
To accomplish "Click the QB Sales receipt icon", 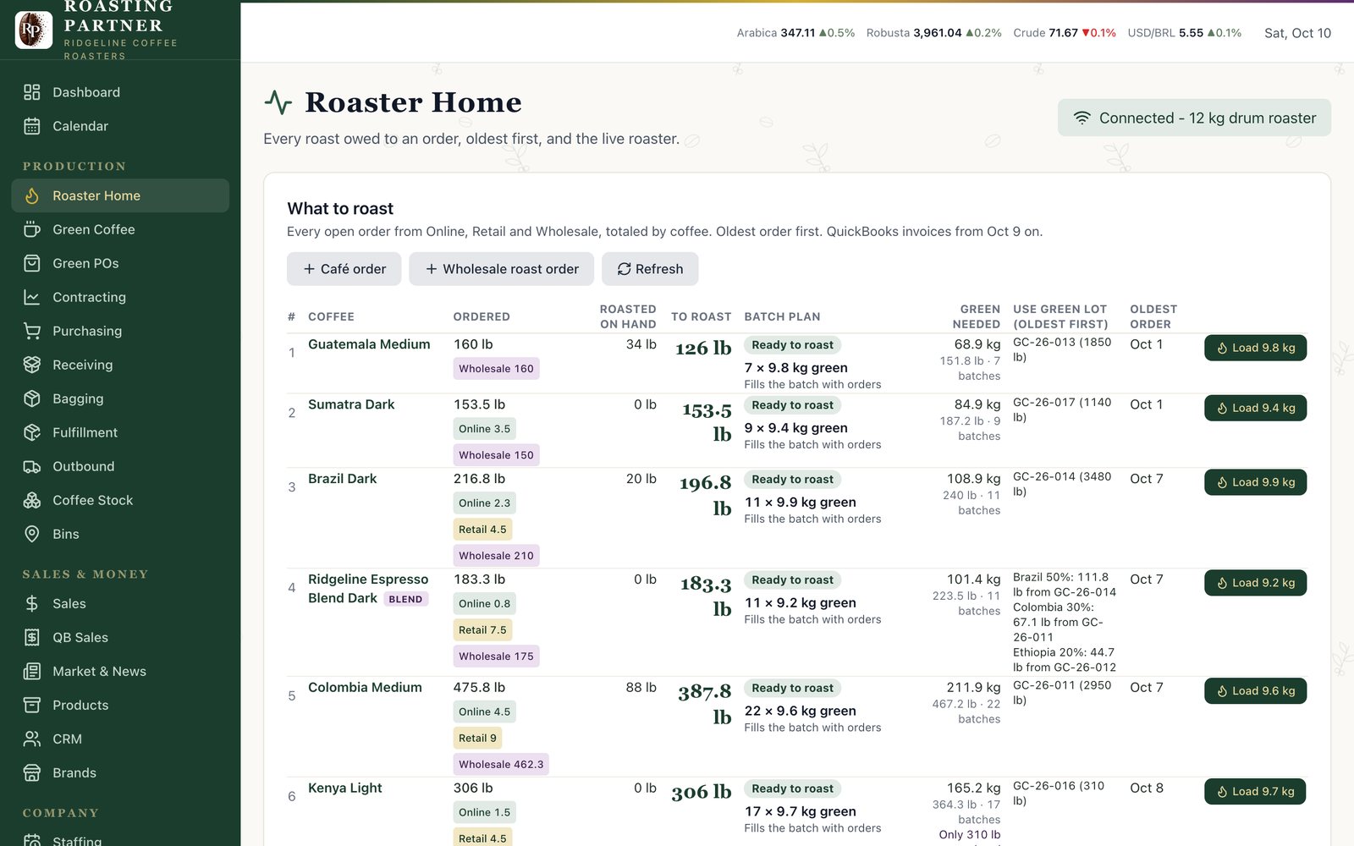I will tap(32, 637).
